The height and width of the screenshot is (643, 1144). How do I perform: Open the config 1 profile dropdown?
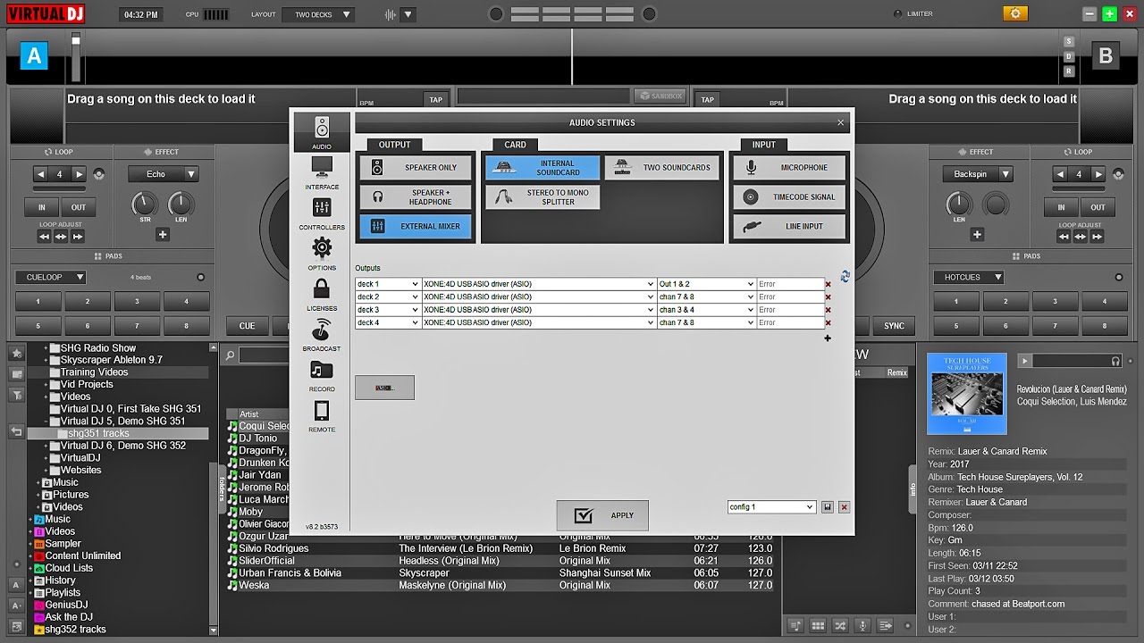click(x=771, y=507)
